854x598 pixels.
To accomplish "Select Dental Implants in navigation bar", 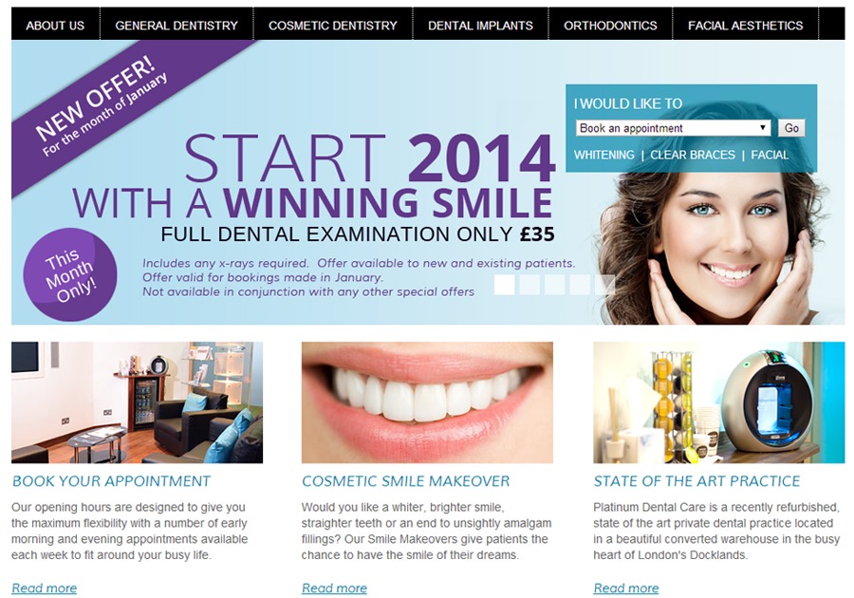I will (x=480, y=25).
